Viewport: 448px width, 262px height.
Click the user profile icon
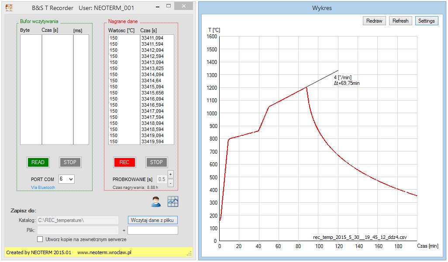156,202
